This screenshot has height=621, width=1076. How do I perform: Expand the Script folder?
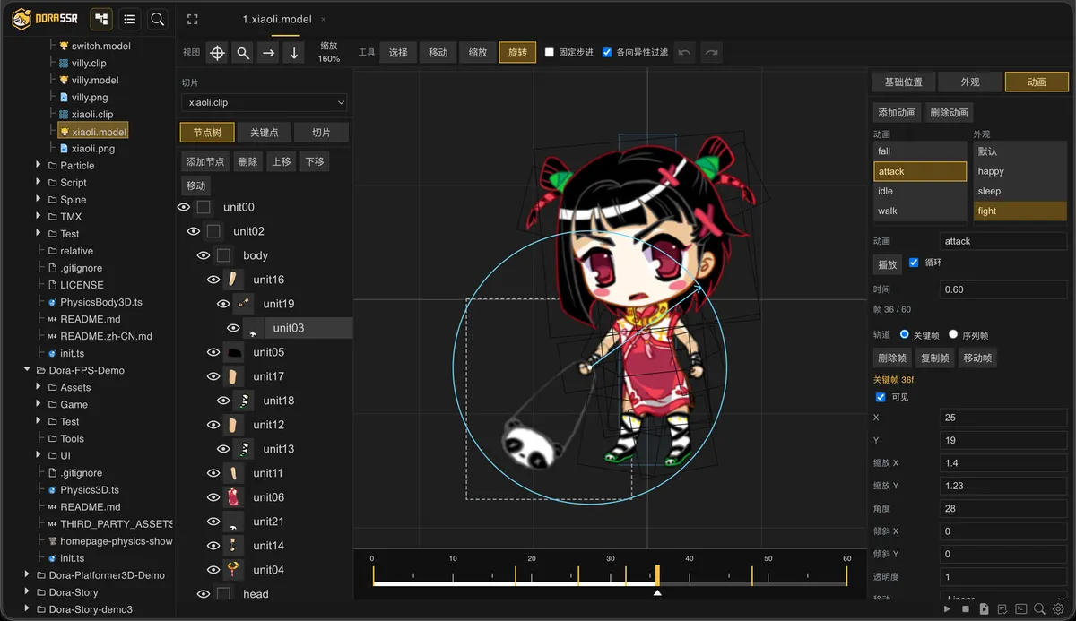click(39, 182)
